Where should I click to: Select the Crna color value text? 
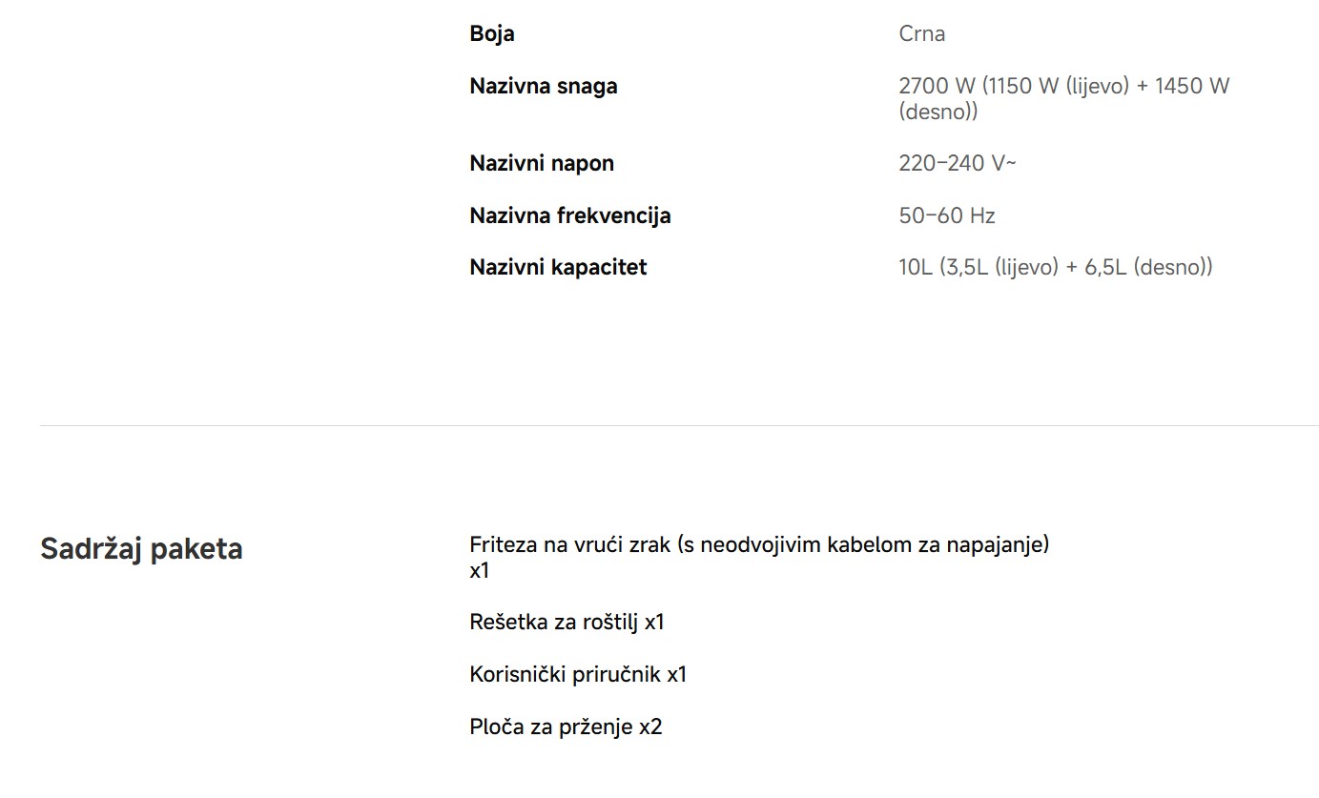coord(921,34)
